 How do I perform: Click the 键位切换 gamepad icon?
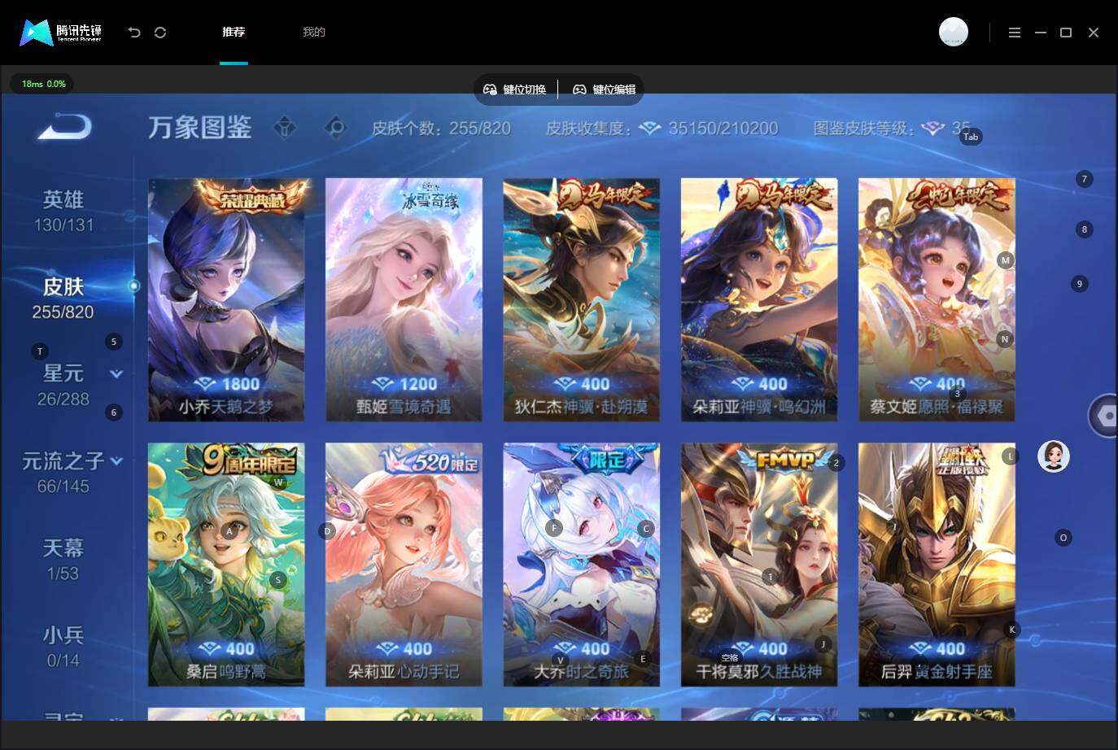(x=490, y=89)
